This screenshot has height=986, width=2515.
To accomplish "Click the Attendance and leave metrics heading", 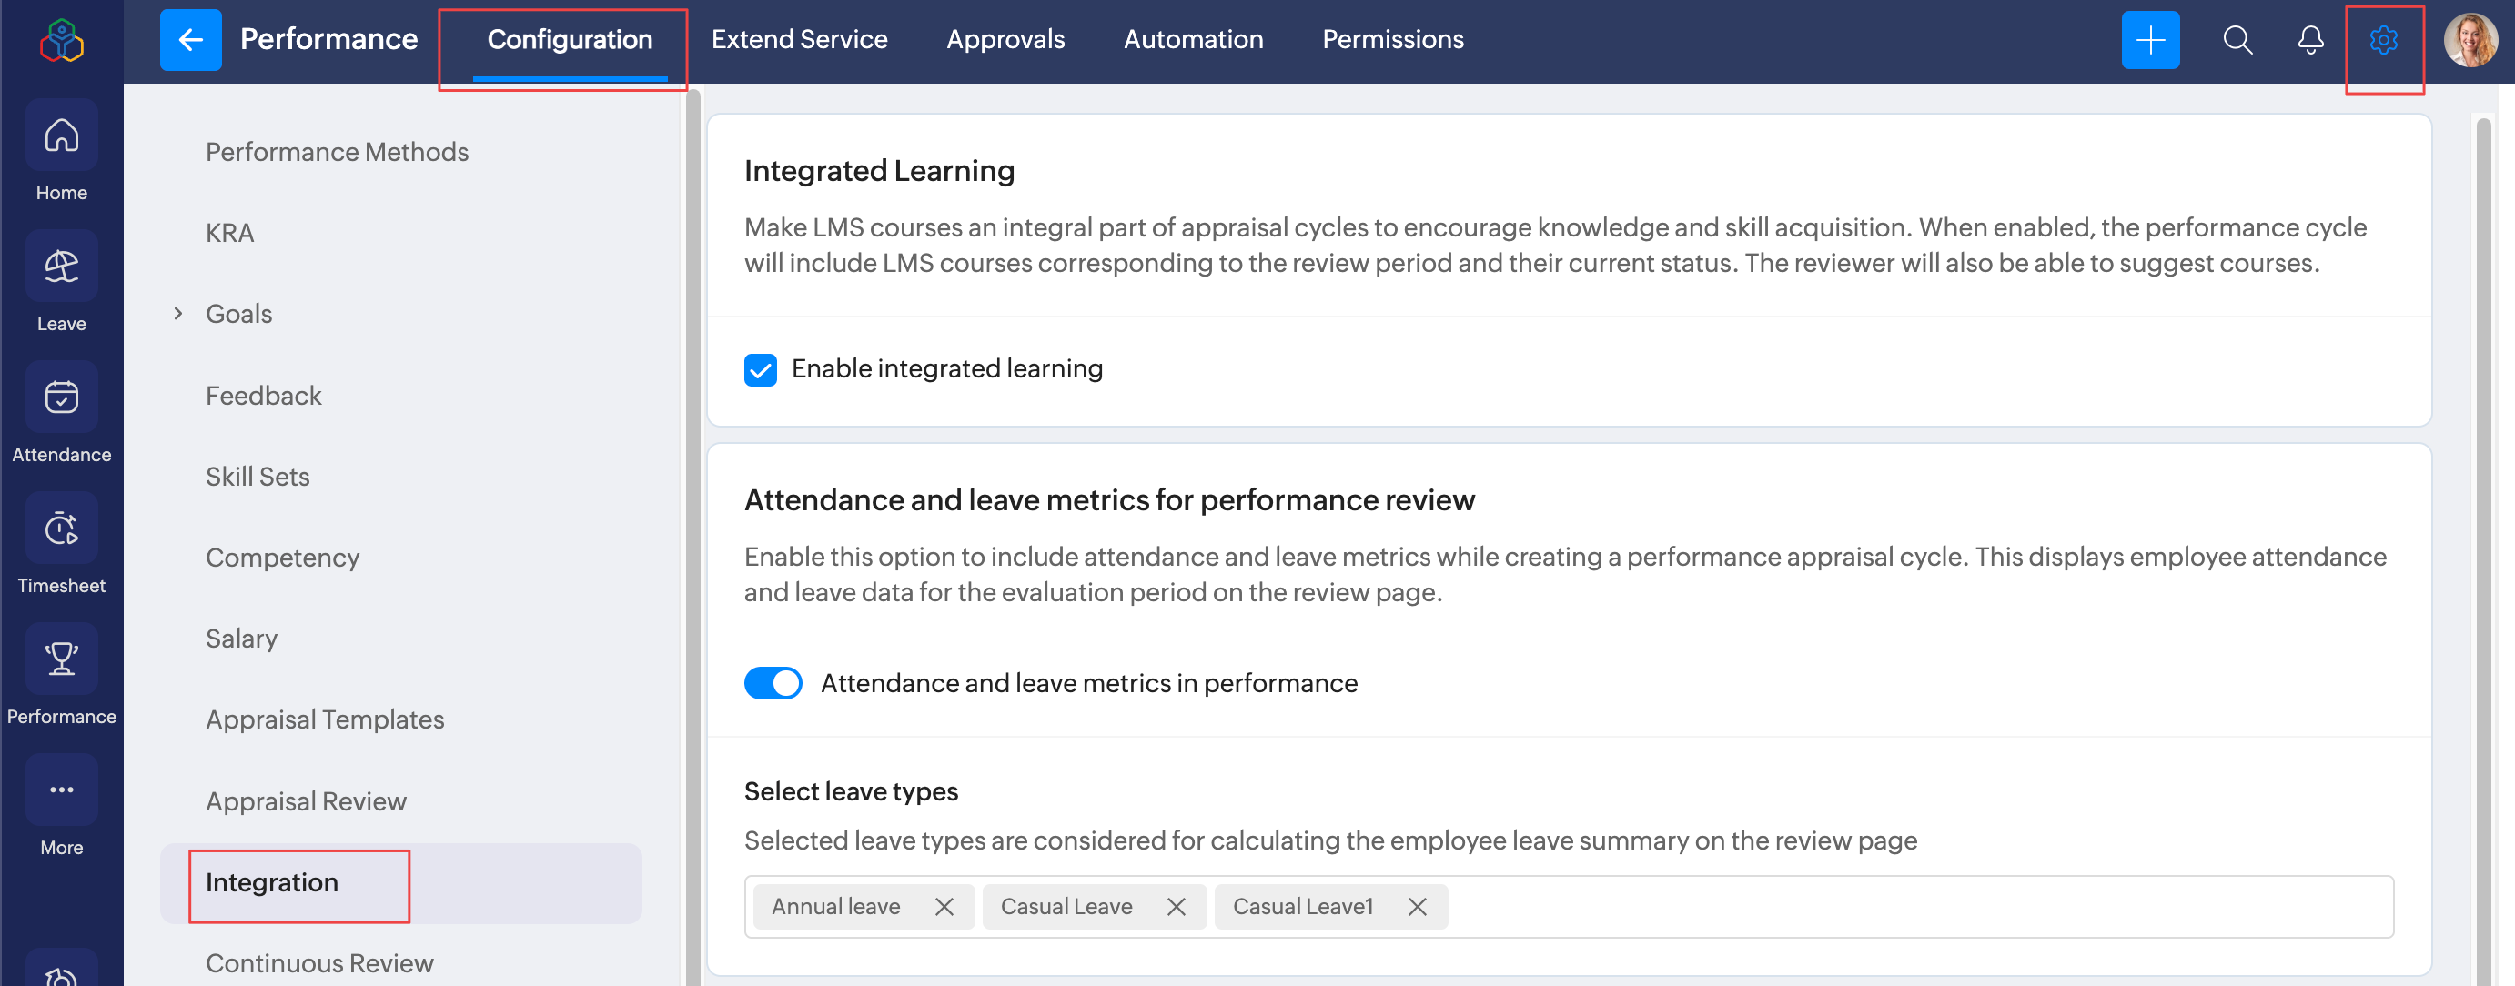I will tap(1109, 500).
